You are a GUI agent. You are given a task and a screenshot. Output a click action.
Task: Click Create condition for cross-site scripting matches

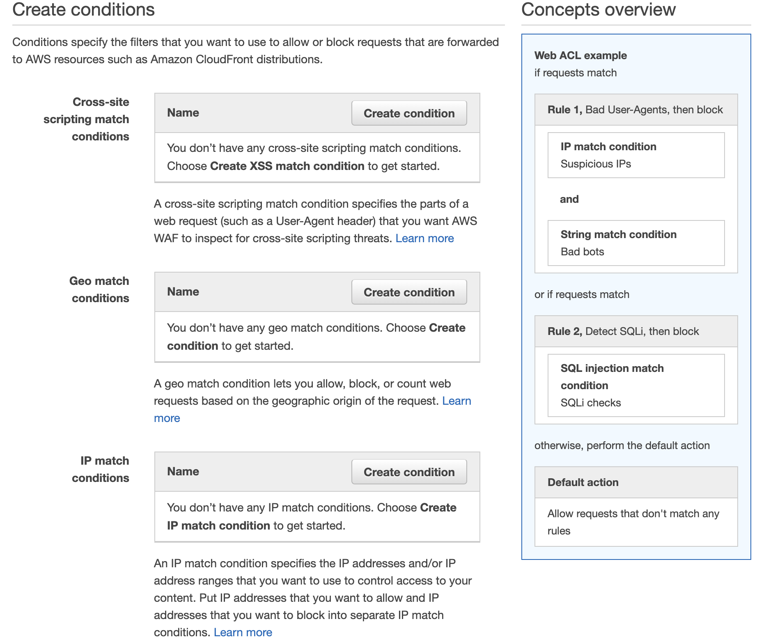tap(409, 113)
